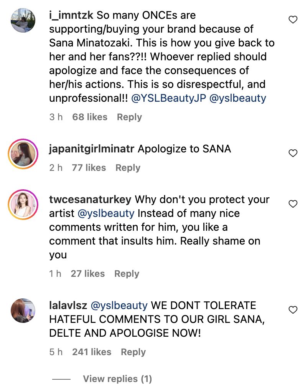Reply to the i_imntzk comment
The height and width of the screenshot is (387, 303).
129,117
